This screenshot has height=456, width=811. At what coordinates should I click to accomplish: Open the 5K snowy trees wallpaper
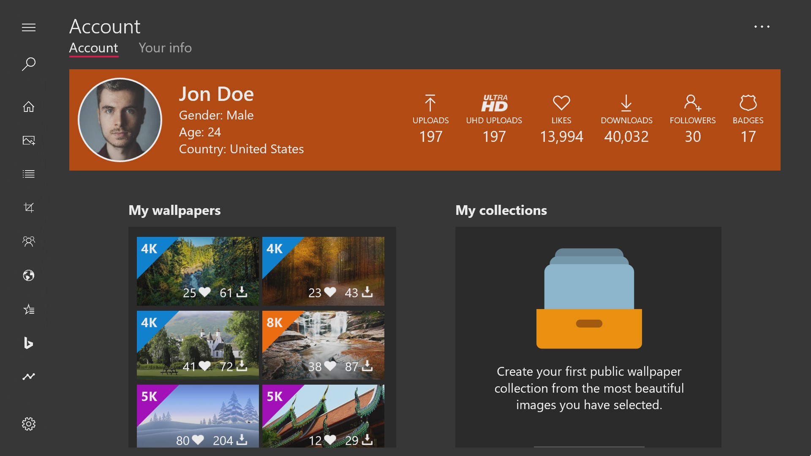click(x=198, y=416)
